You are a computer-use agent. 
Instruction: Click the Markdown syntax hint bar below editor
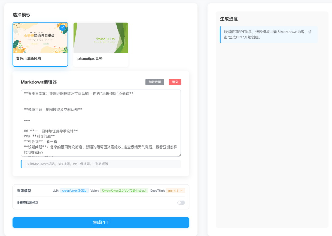[x=101, y=164]
